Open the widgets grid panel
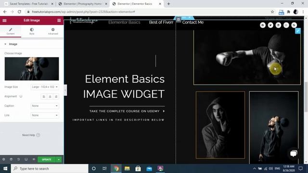308x173 pixels. [x=59, y=20]
